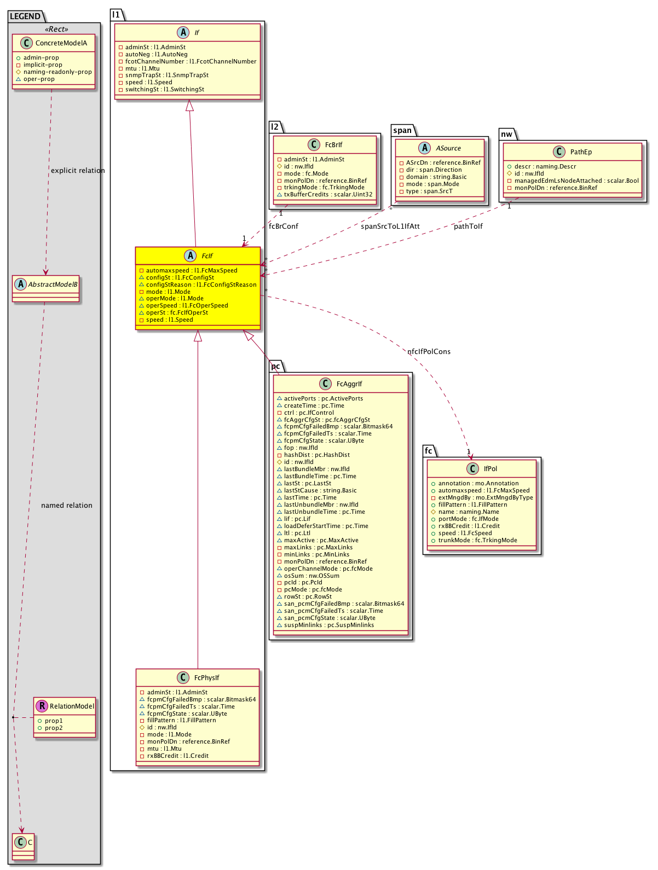Click the 'C' icon beside FcBrIf

pos(314,144)
